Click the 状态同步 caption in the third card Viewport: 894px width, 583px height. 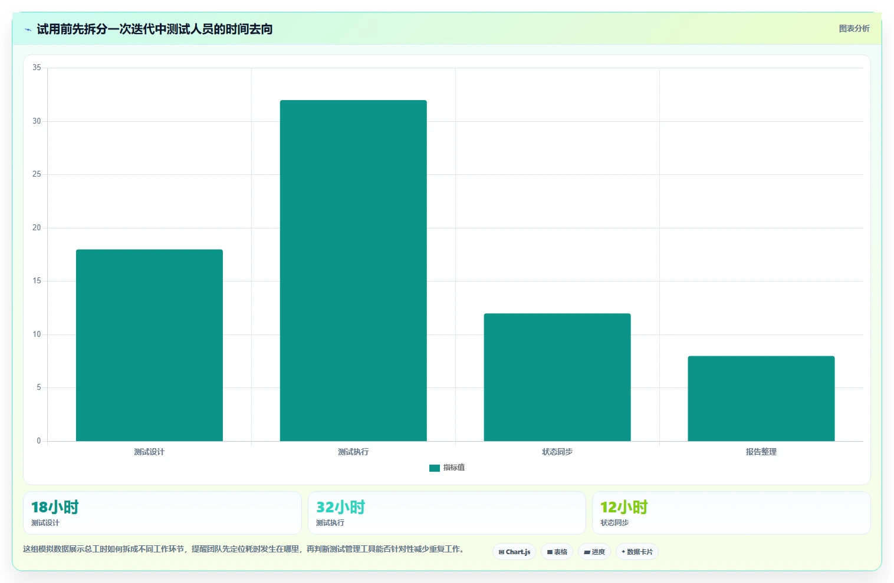[614, 523]
